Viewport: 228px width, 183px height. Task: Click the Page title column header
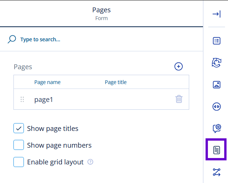point(116,82)
